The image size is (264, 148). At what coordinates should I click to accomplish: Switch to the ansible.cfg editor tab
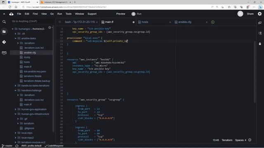click(185, 22)
